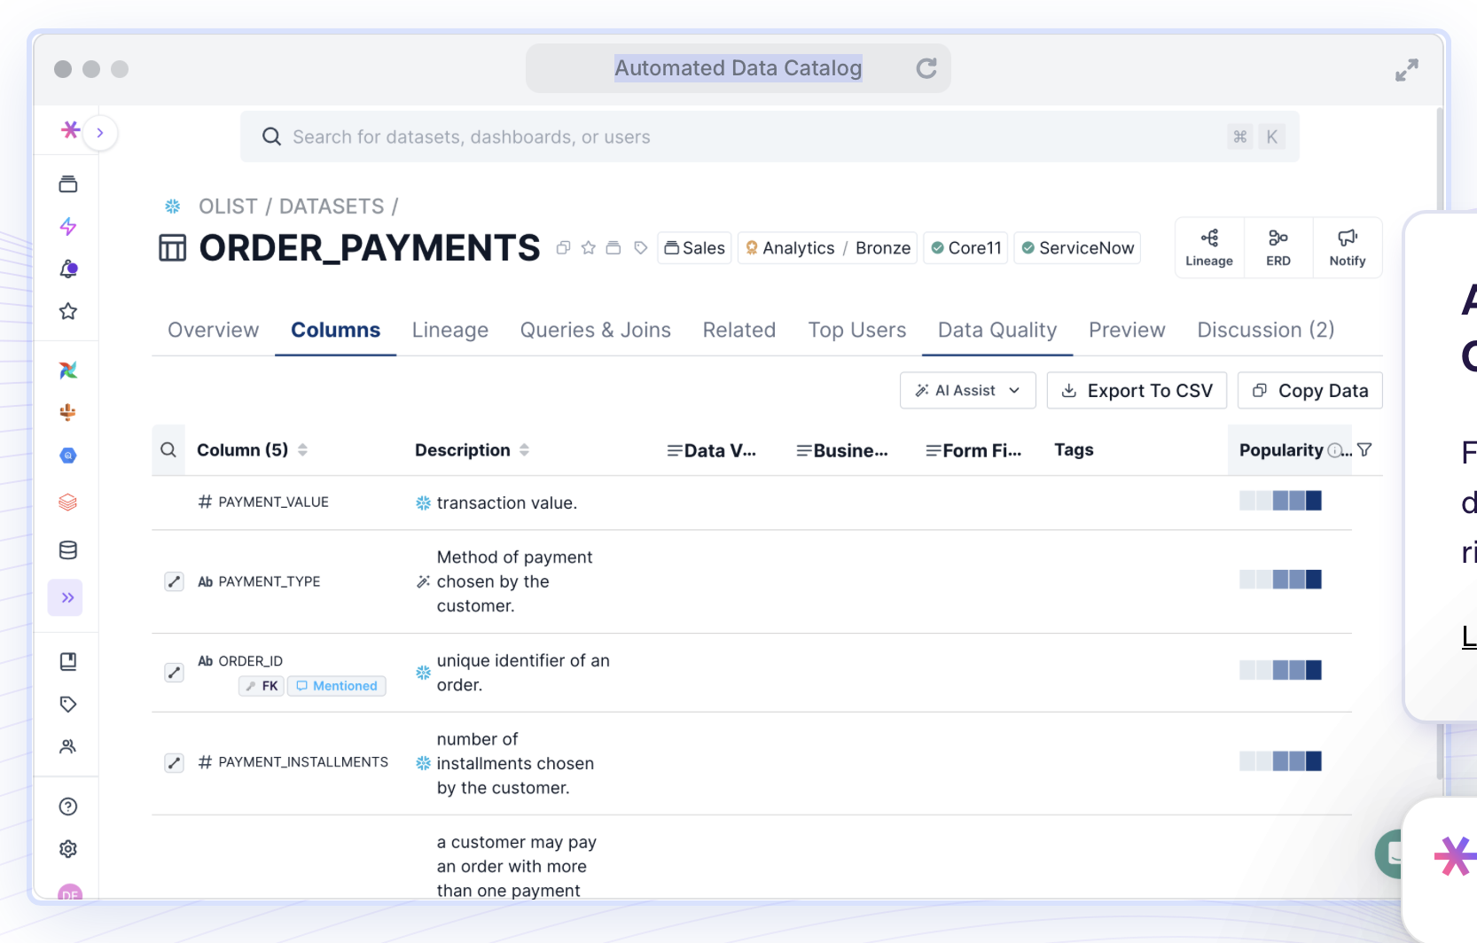Image resolution: width=1477 pixels, height=943 pixels.
Task: Open the Related tab
Action: click(x=739, y=330)
